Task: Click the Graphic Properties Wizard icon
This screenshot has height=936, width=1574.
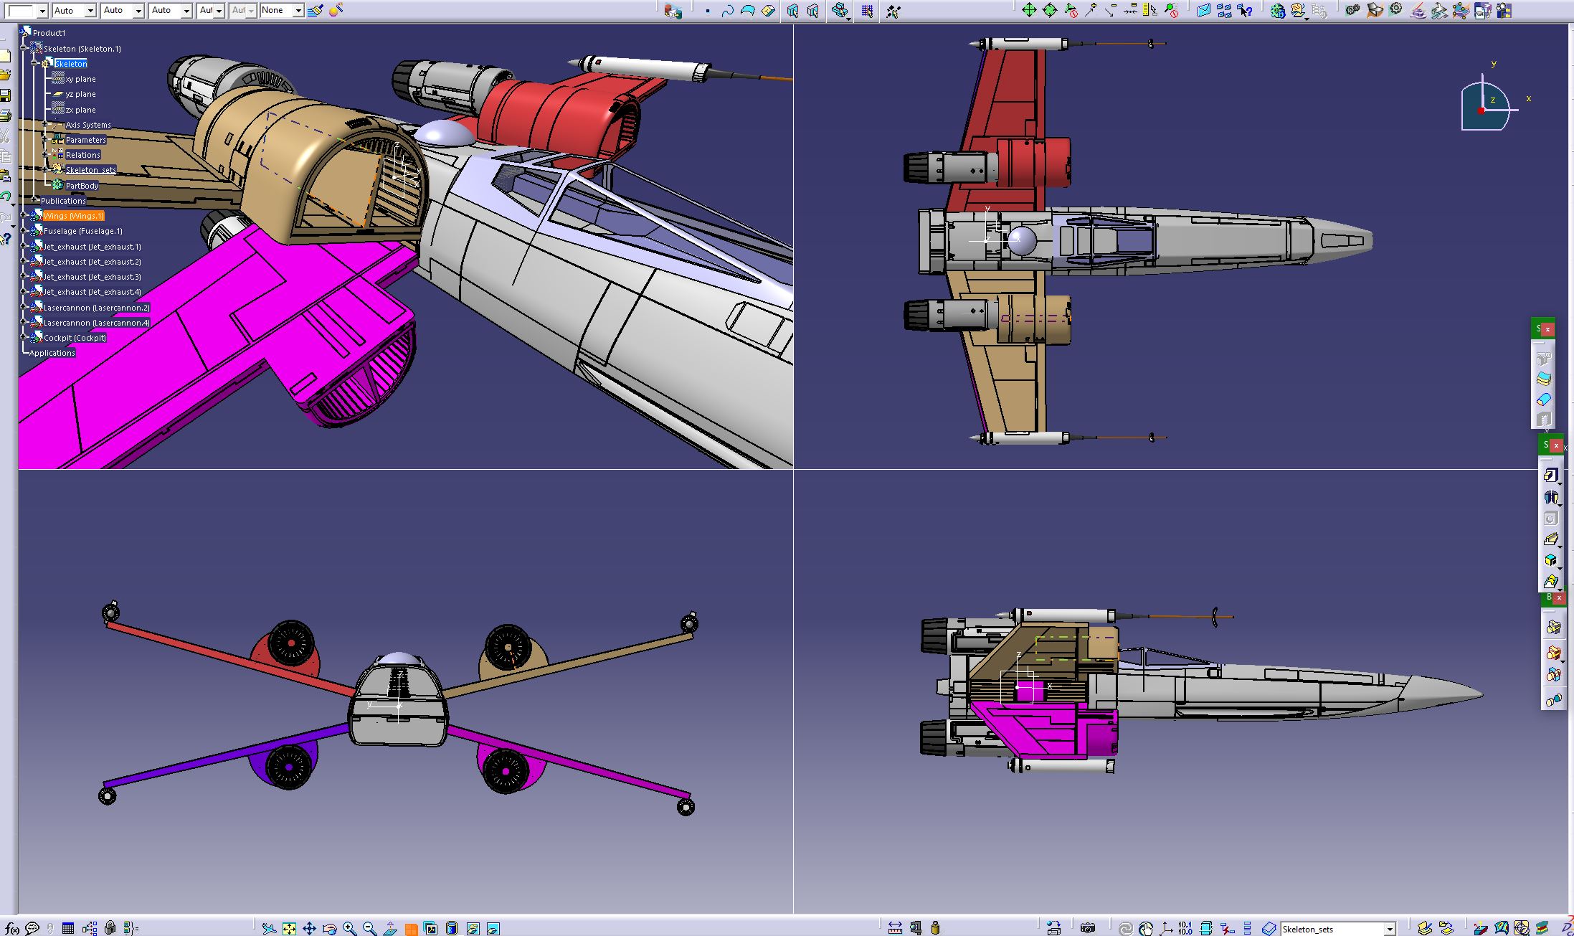Action: (336, 10)
